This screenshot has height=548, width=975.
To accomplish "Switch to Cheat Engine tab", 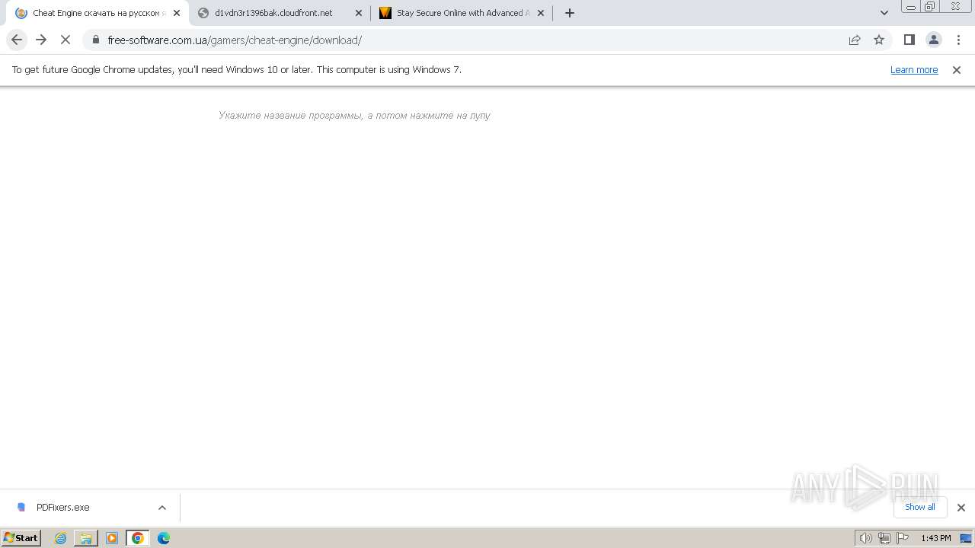I will click(x=97, y=13).
